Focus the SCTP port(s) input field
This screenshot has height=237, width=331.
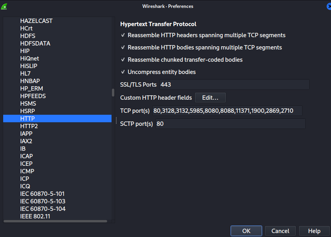click(230, 124)
